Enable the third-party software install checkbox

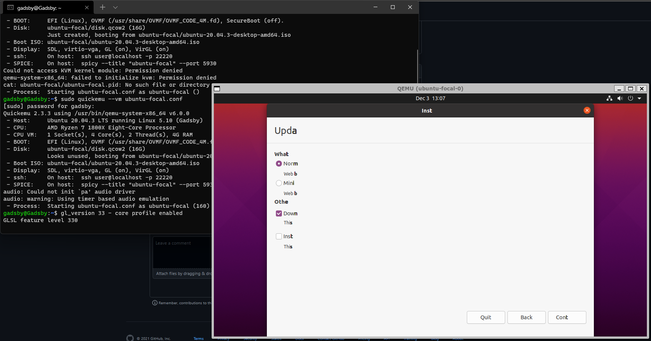coord(279,236)
